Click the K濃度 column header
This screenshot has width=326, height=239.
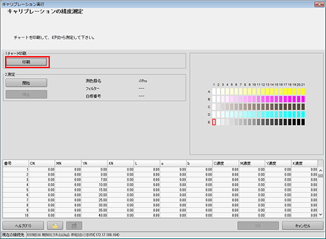pyautogui.click(x=305, y=163)
